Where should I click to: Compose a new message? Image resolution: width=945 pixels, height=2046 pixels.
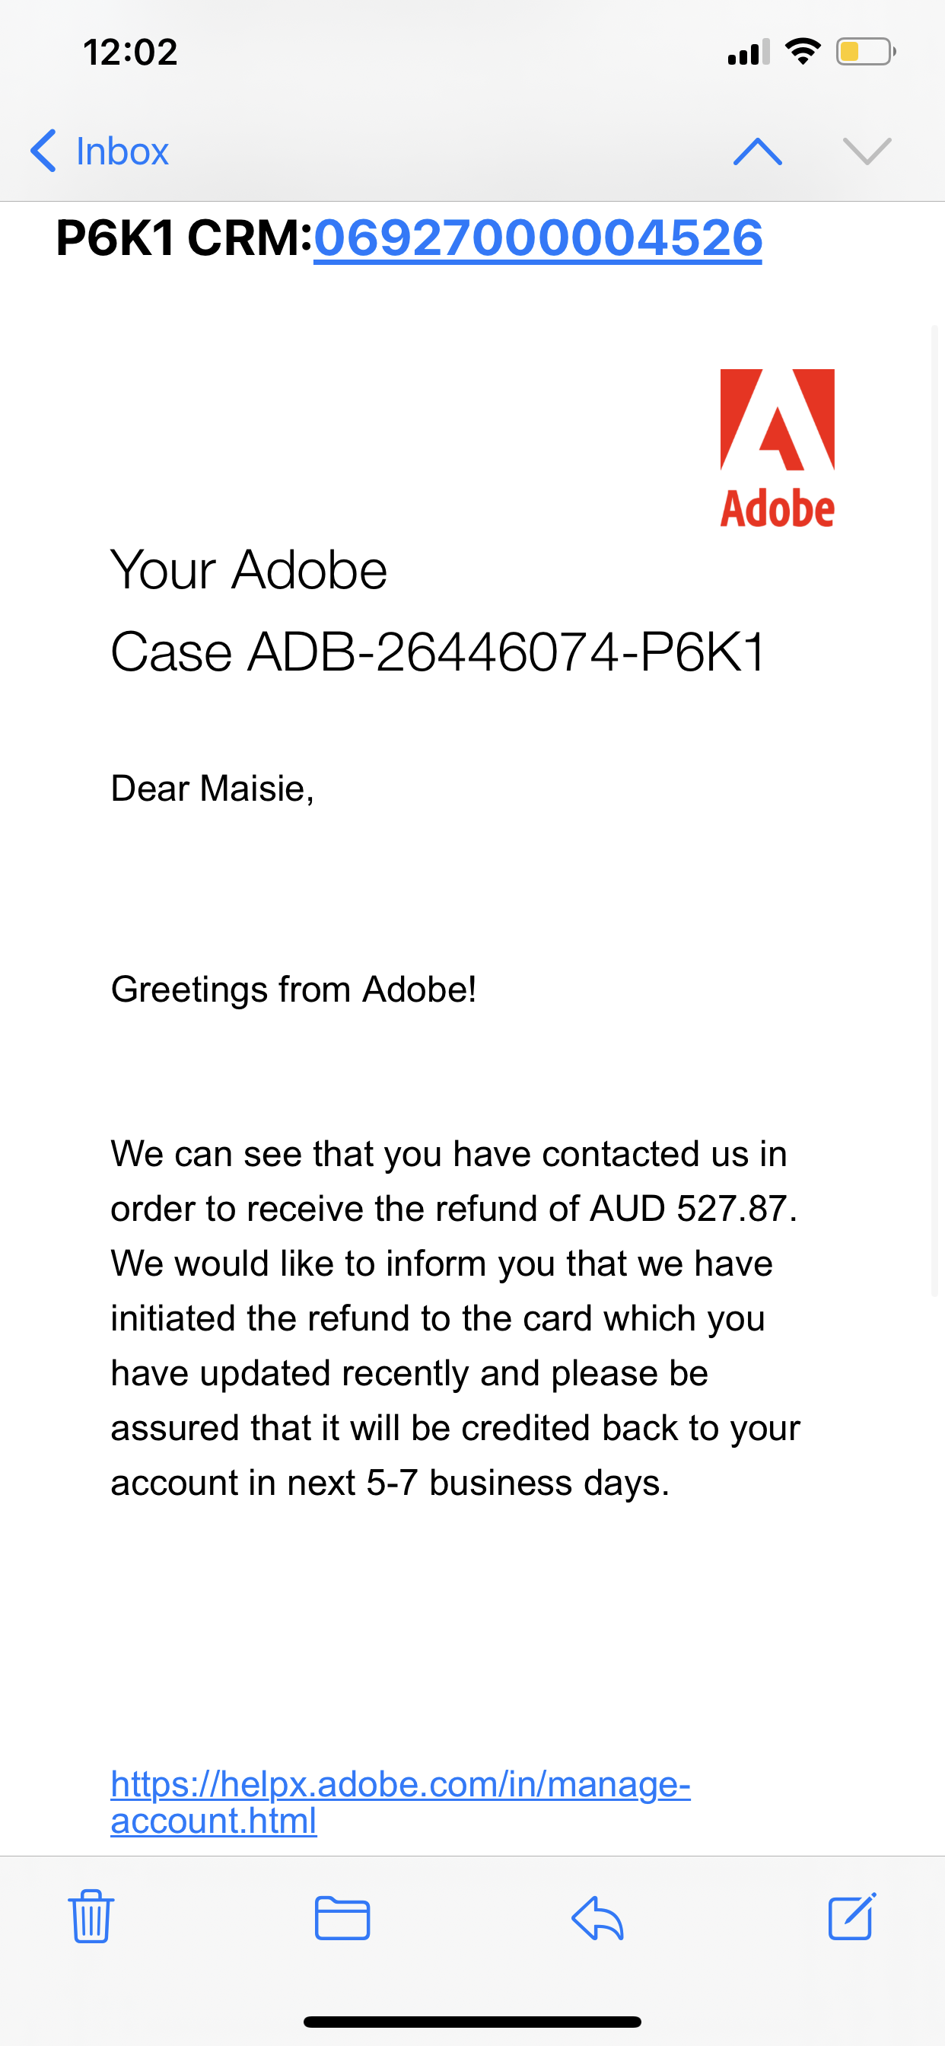click(x=851, y=1919)
